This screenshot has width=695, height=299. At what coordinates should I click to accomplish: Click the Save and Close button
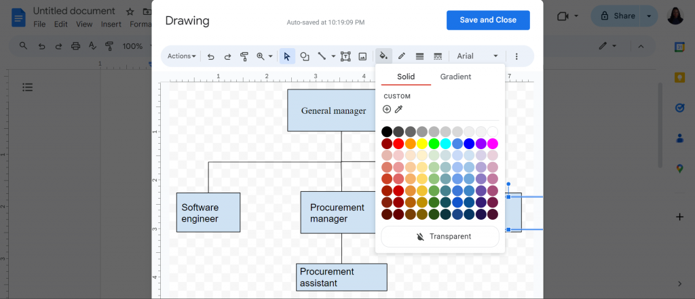[x=488, y=20]
